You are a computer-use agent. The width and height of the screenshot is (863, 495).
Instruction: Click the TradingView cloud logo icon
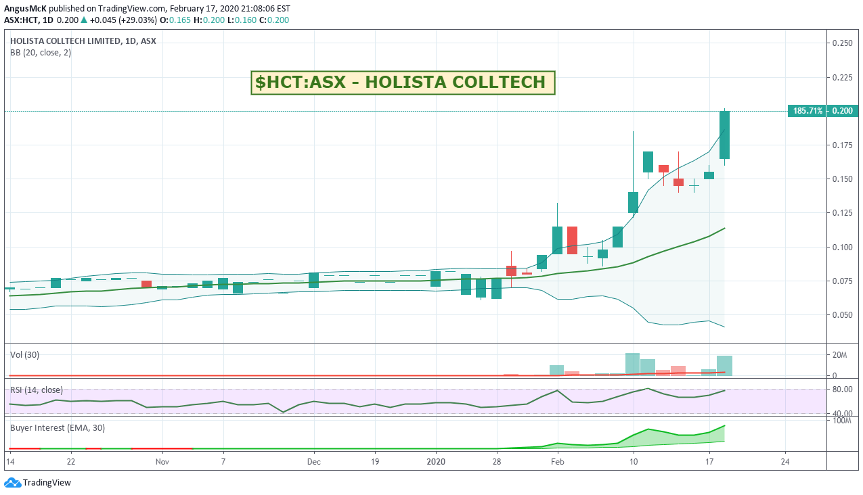[x=12, y=482]
